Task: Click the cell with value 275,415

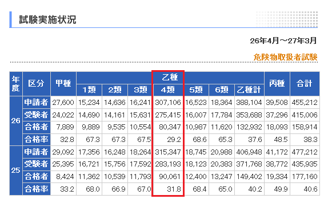Action: click(168, 115)
